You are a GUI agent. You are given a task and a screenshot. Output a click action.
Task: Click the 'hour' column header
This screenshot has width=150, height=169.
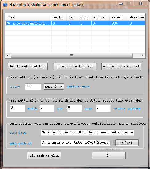pos(85,17)
